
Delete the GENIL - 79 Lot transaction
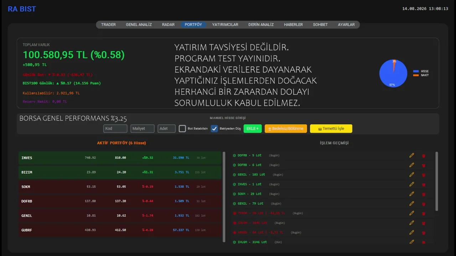click(x=424, y=204)
